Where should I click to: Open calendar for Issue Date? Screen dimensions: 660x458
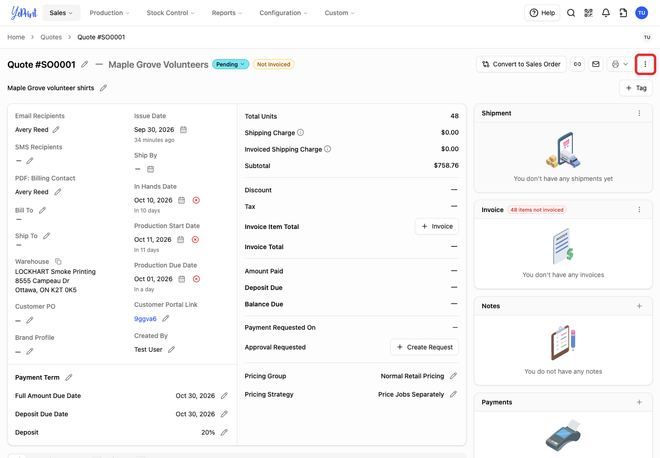(x=183, y=130)
